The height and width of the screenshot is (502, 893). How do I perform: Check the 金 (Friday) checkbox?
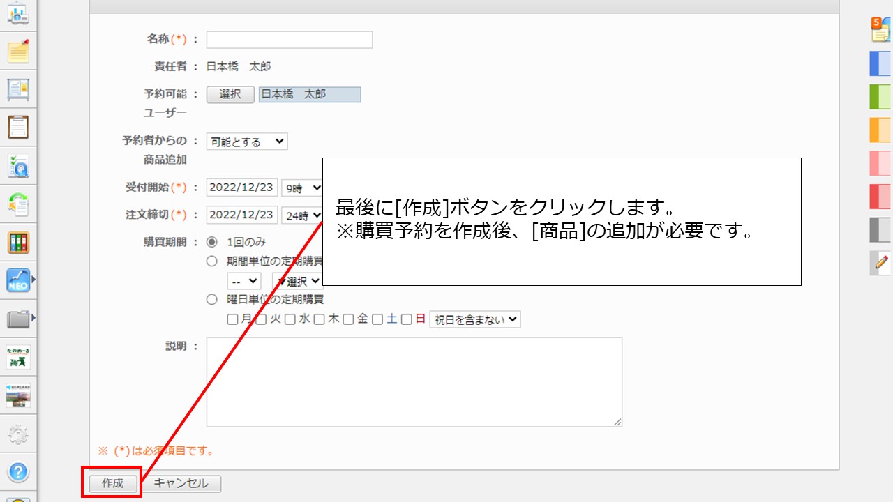(348, 319)
